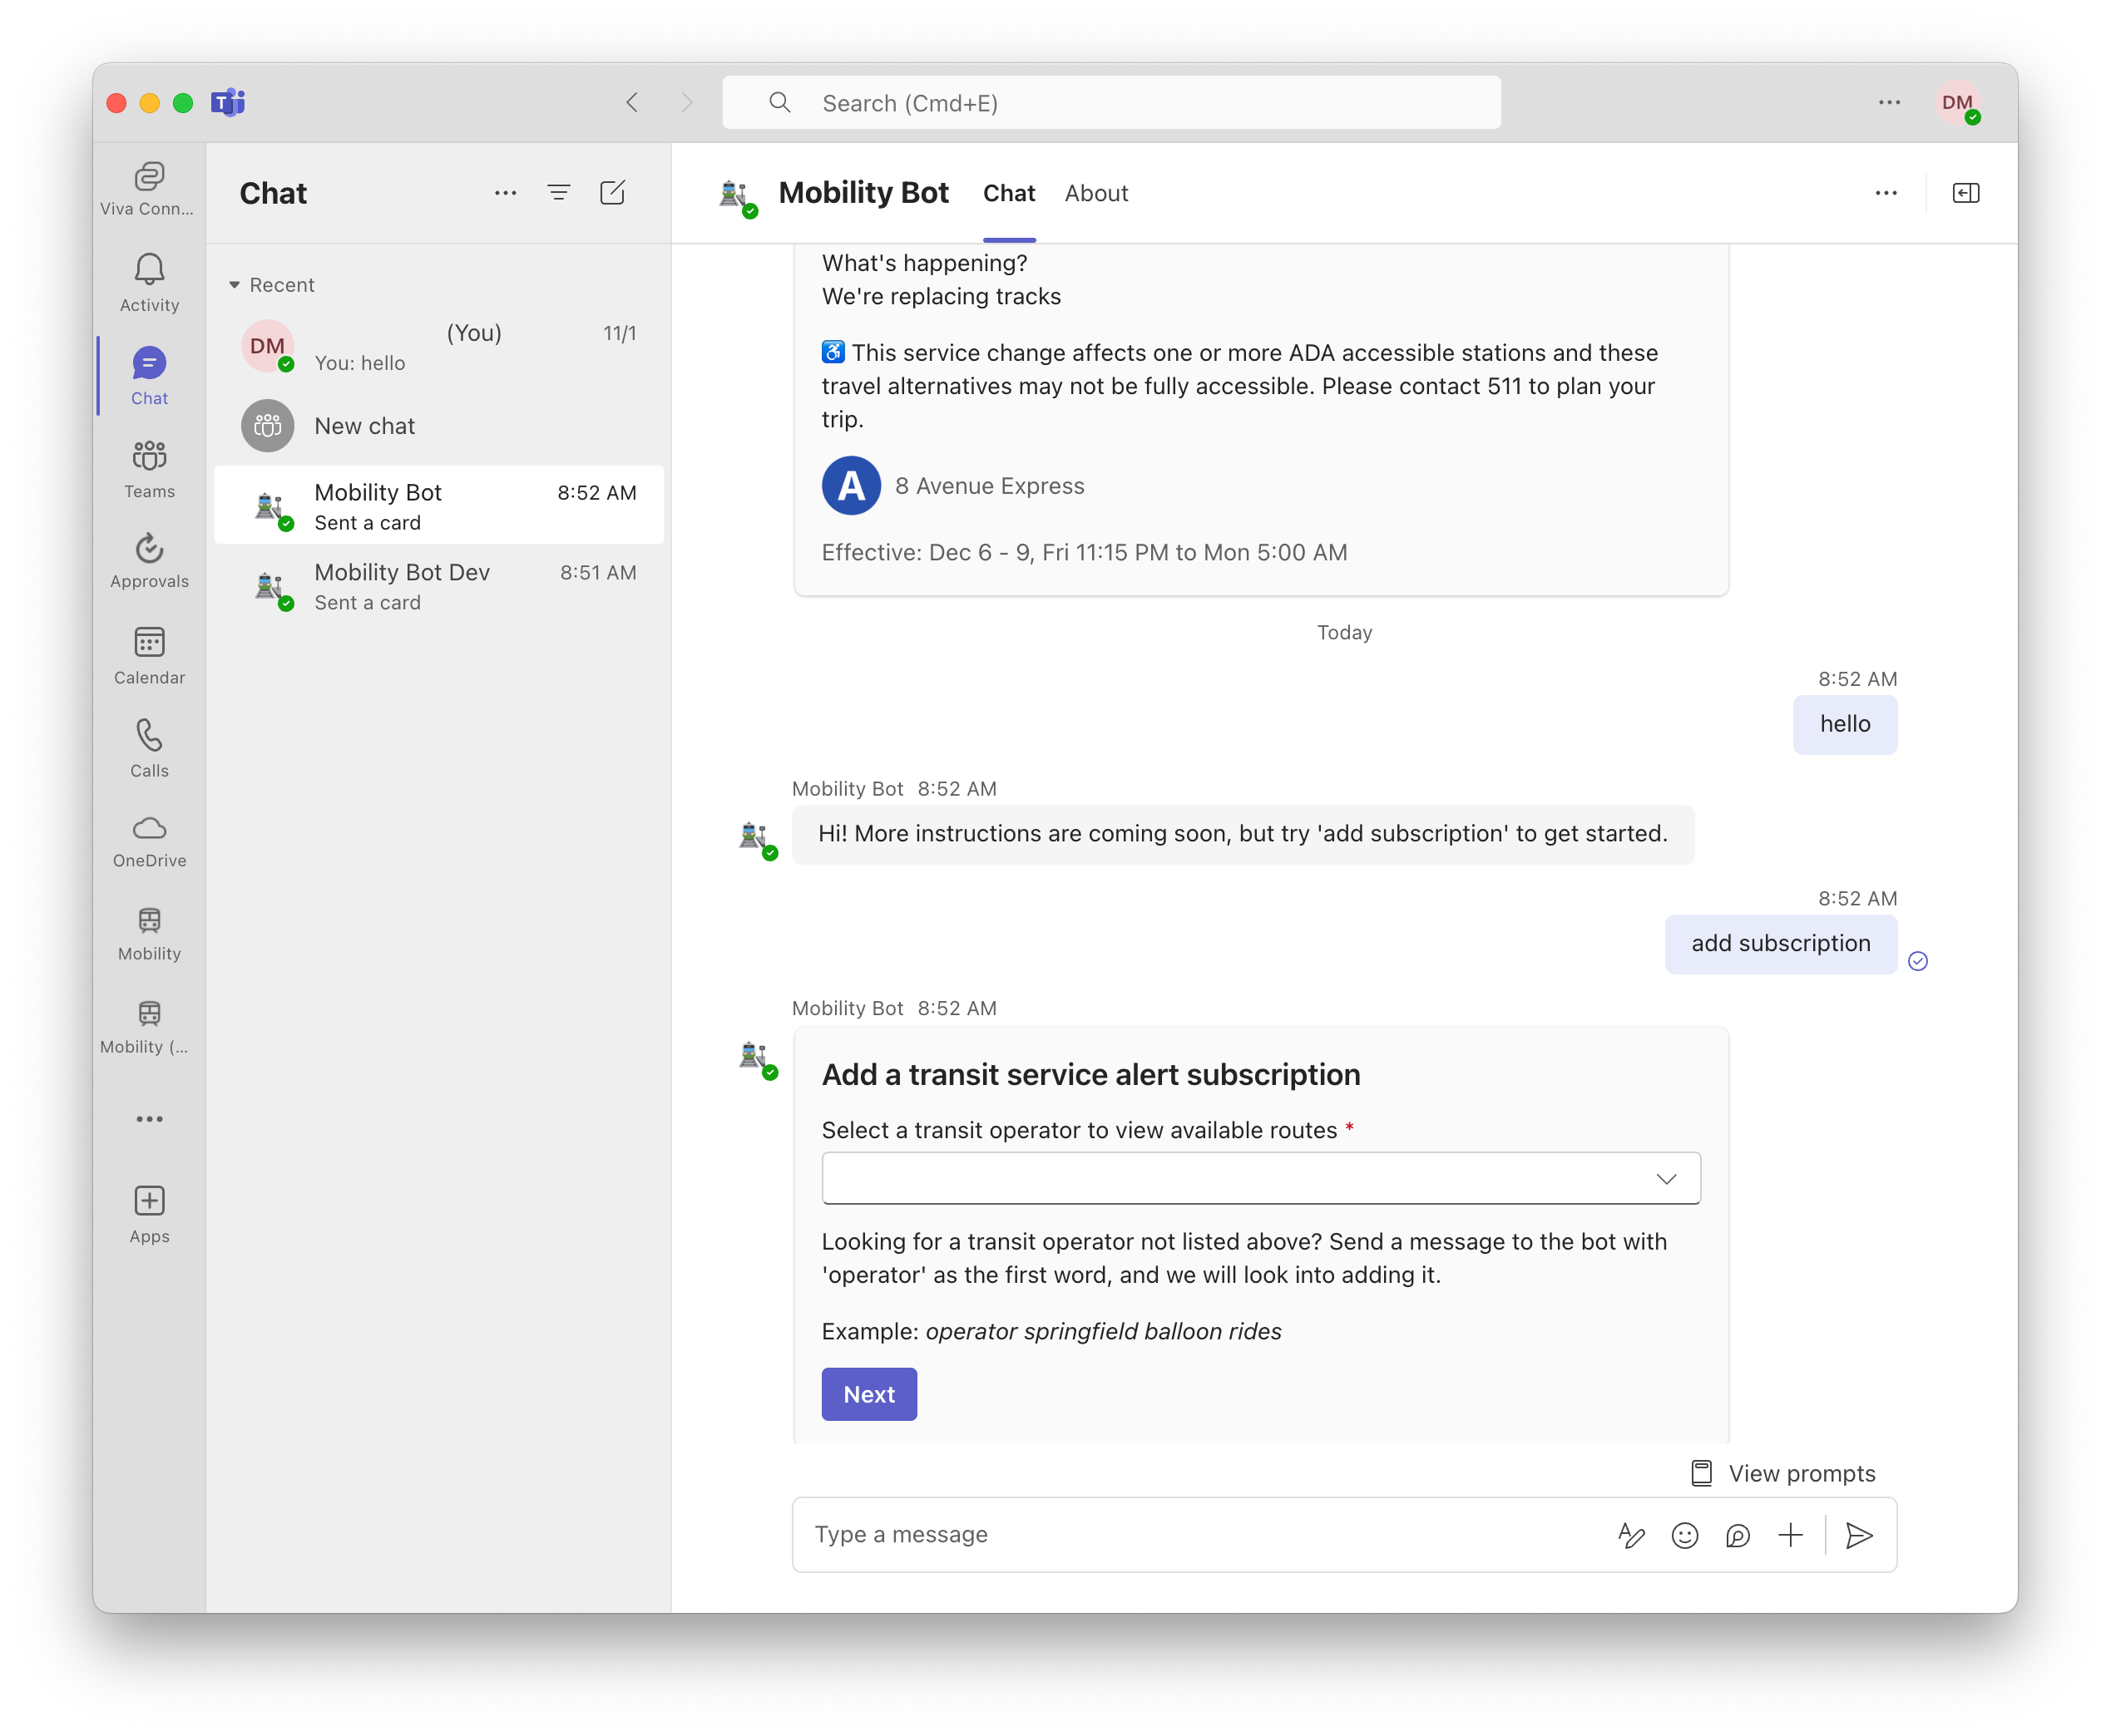
Task: Collapse the Recent chats section
Action: [235, 282]
